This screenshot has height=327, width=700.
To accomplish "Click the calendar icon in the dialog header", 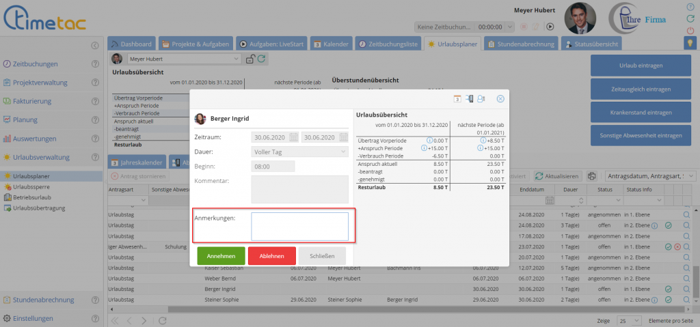I will coord(457,99).
